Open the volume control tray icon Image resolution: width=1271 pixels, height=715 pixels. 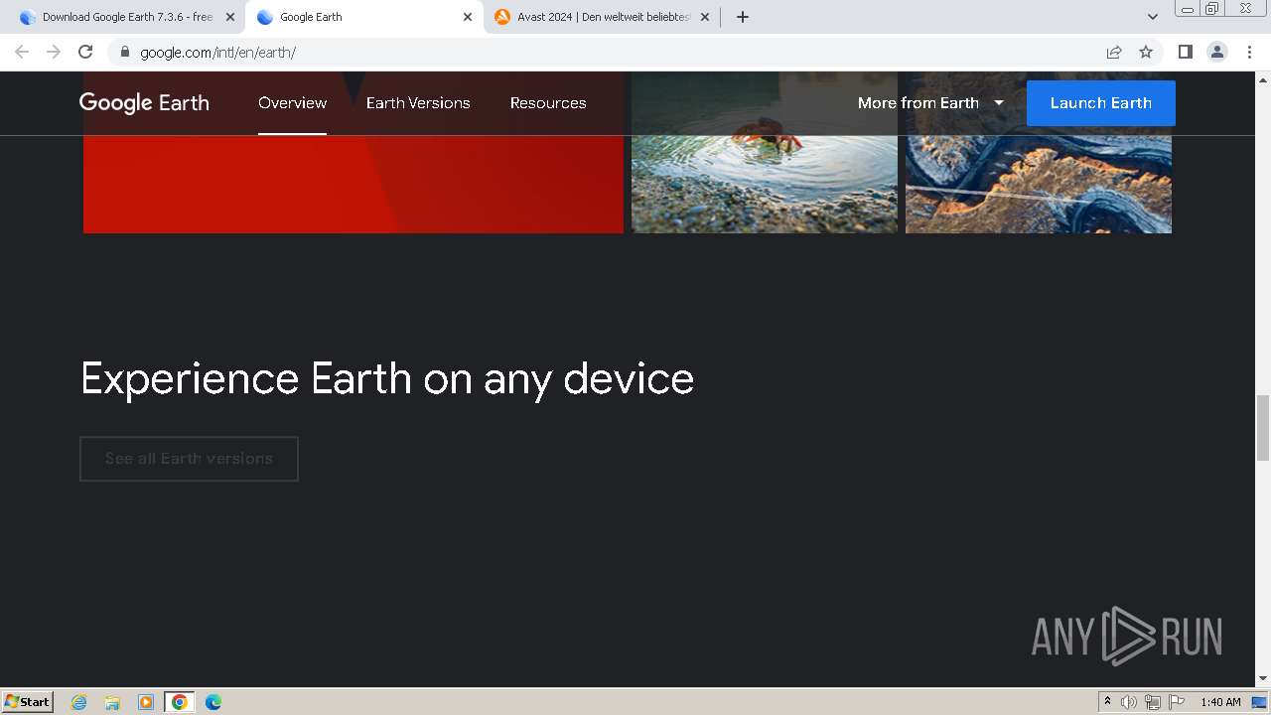tap(1129, 702)
